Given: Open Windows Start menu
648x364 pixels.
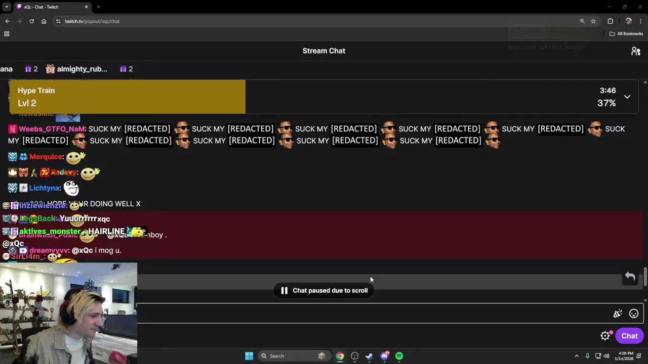Looking at the screenshot, I should 249,356.
